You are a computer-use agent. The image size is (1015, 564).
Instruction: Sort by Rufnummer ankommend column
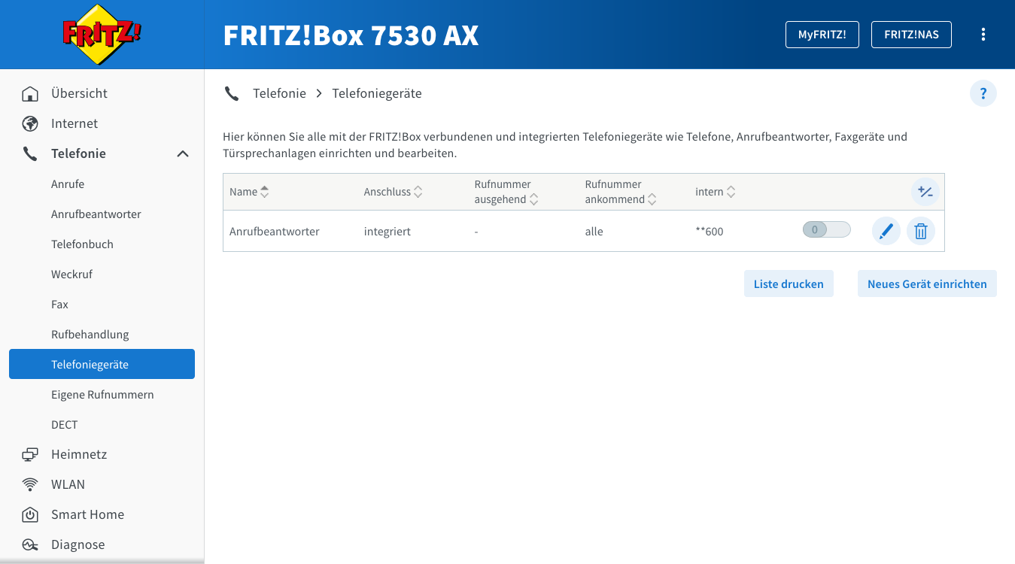pyautogui.click(x=621, y=192)
